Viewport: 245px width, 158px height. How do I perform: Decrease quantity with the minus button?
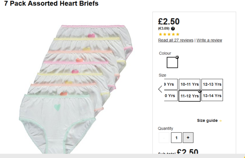164,138
